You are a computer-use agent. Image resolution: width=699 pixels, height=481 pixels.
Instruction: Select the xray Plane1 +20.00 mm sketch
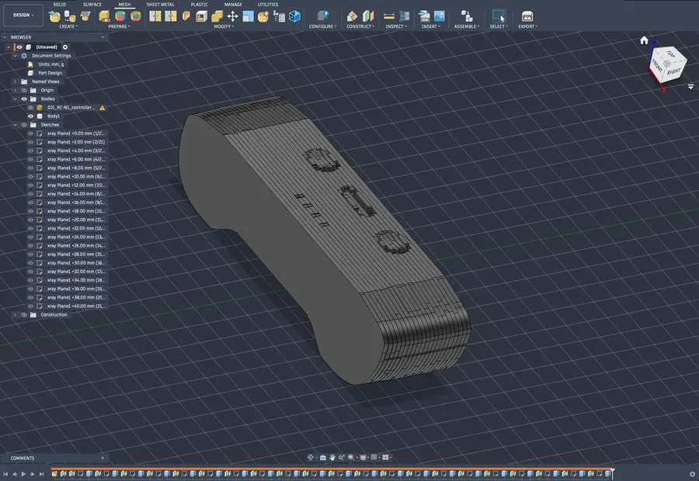pos(76,220)
